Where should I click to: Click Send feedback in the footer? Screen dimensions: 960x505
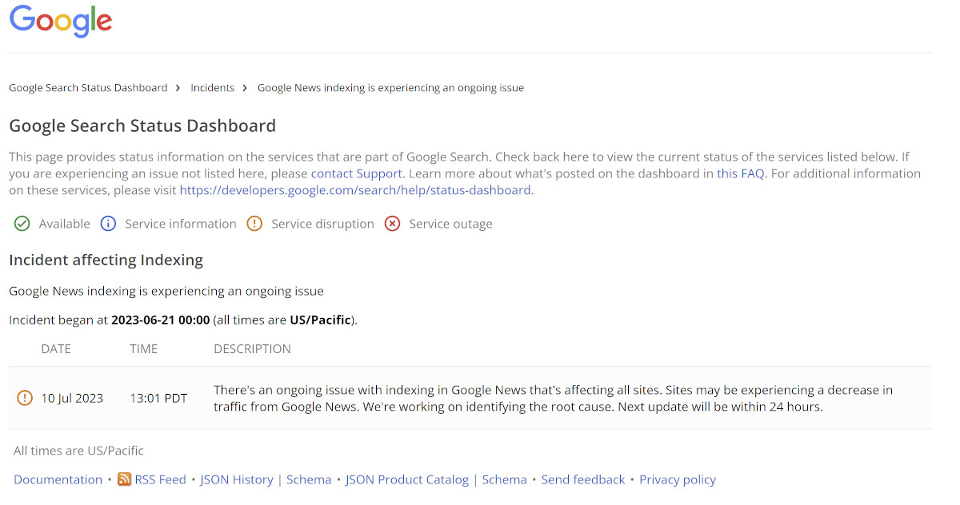(x=583, y=479)
